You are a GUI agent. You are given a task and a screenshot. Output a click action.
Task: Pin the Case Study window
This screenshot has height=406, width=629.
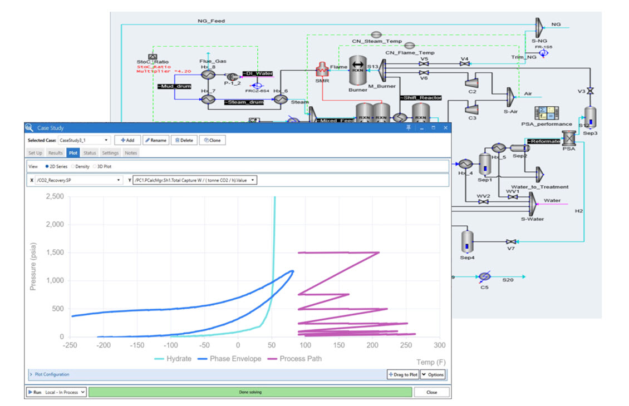coord(410,128)
